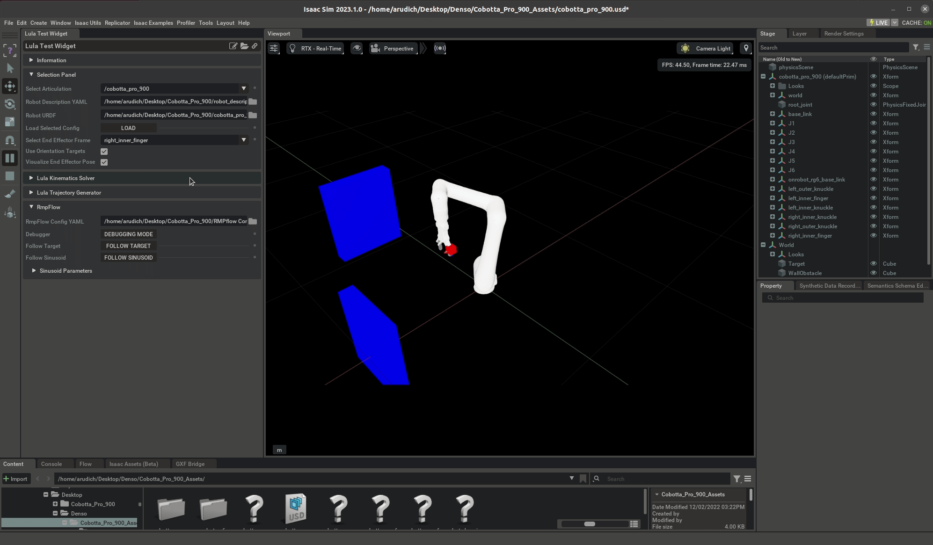Open the Replicator menu

tap(117, 22)
